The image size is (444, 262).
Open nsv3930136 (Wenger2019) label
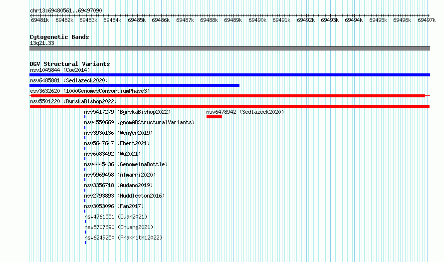[118, 133]
